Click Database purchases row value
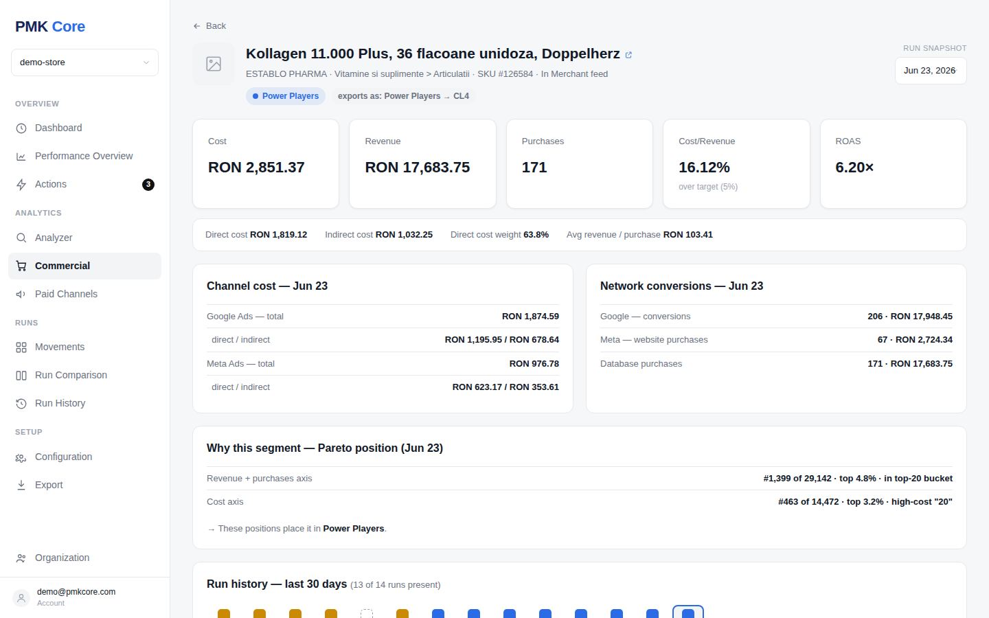The image size is (989, 618). click(910, 364)
